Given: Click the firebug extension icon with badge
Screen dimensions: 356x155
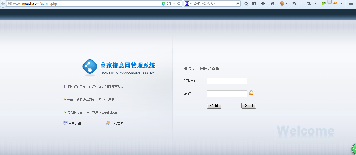Looking at the screenshot, I should click(x=335, y=3).
